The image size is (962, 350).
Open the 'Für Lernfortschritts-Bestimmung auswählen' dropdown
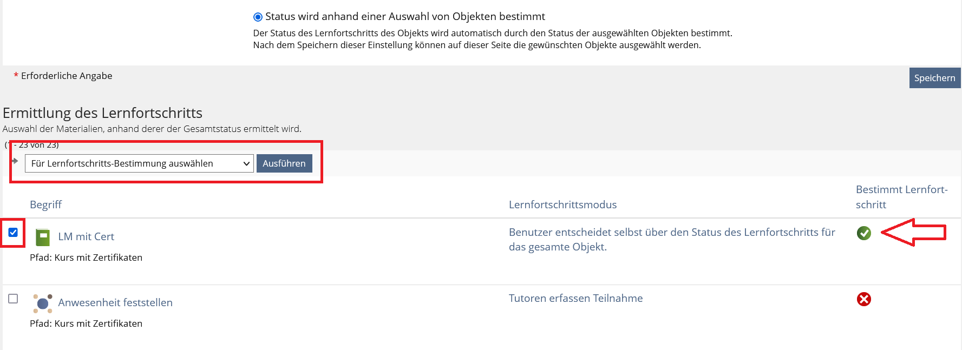click(x=139, y=163)
